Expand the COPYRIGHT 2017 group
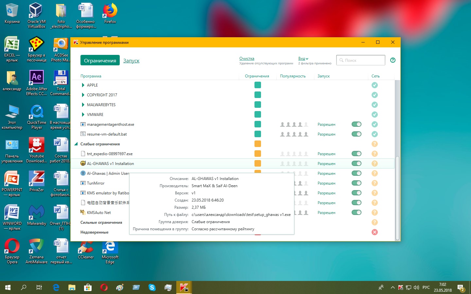The width and height of the screenshot is (471, 294). [x=83, y=95]
